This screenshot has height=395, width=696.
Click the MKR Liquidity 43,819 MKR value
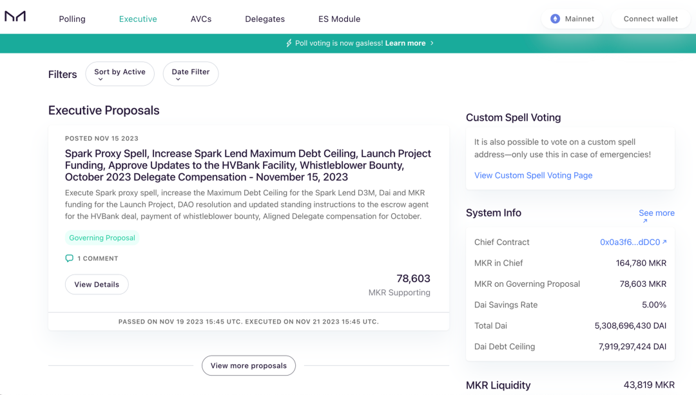(x=649, y=385)
